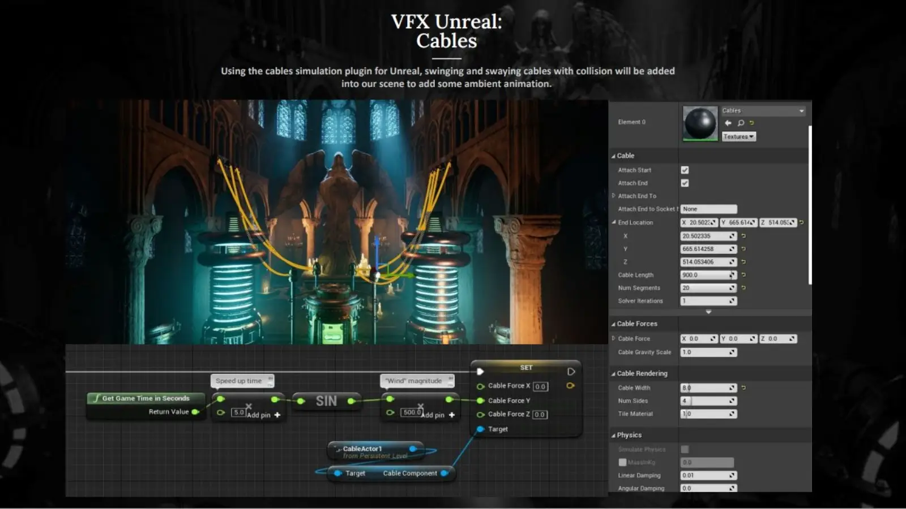Click the Return Value output pin

pos(195,412)
